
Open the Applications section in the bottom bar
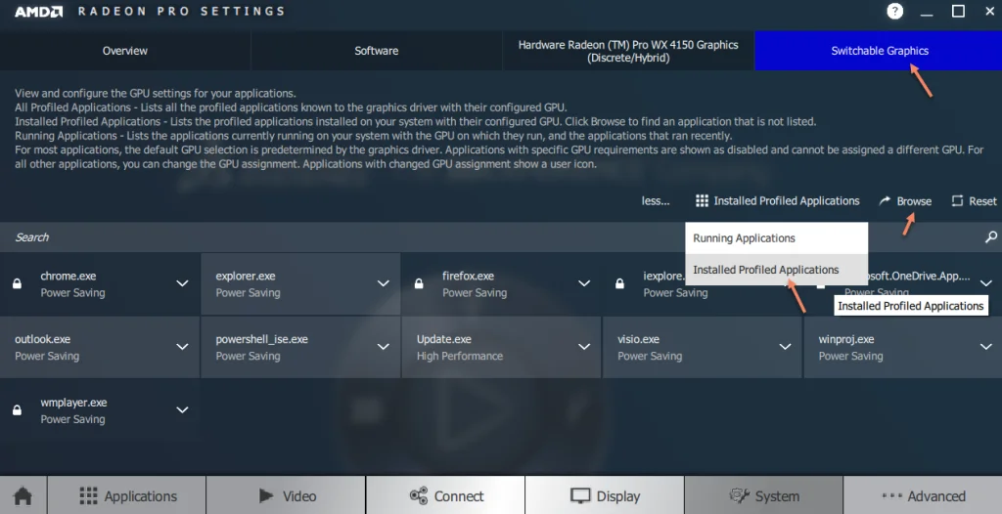click(x=126, y=495)
